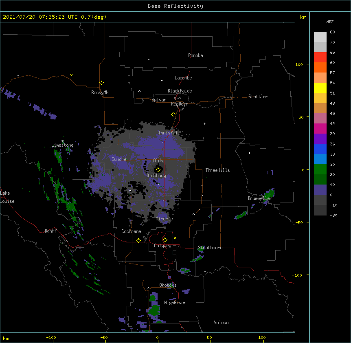Click the yellow diamond marker above Calgary label
Viewport: 351px width, 343px height.
pyautogui.click(x=165, y=240)
